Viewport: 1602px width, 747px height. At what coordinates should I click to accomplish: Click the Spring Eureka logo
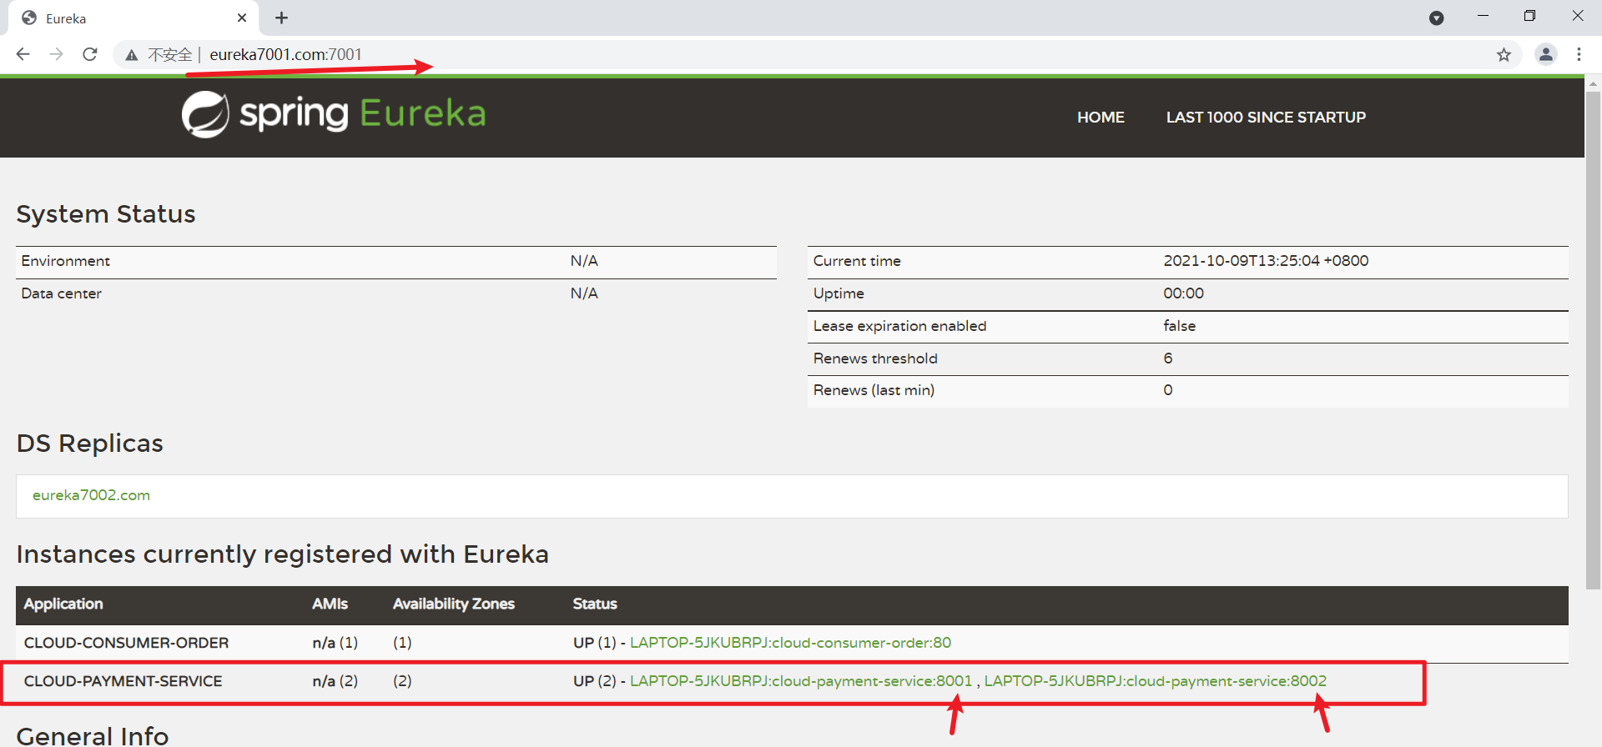pyautogui.click(x=334, y=114)
